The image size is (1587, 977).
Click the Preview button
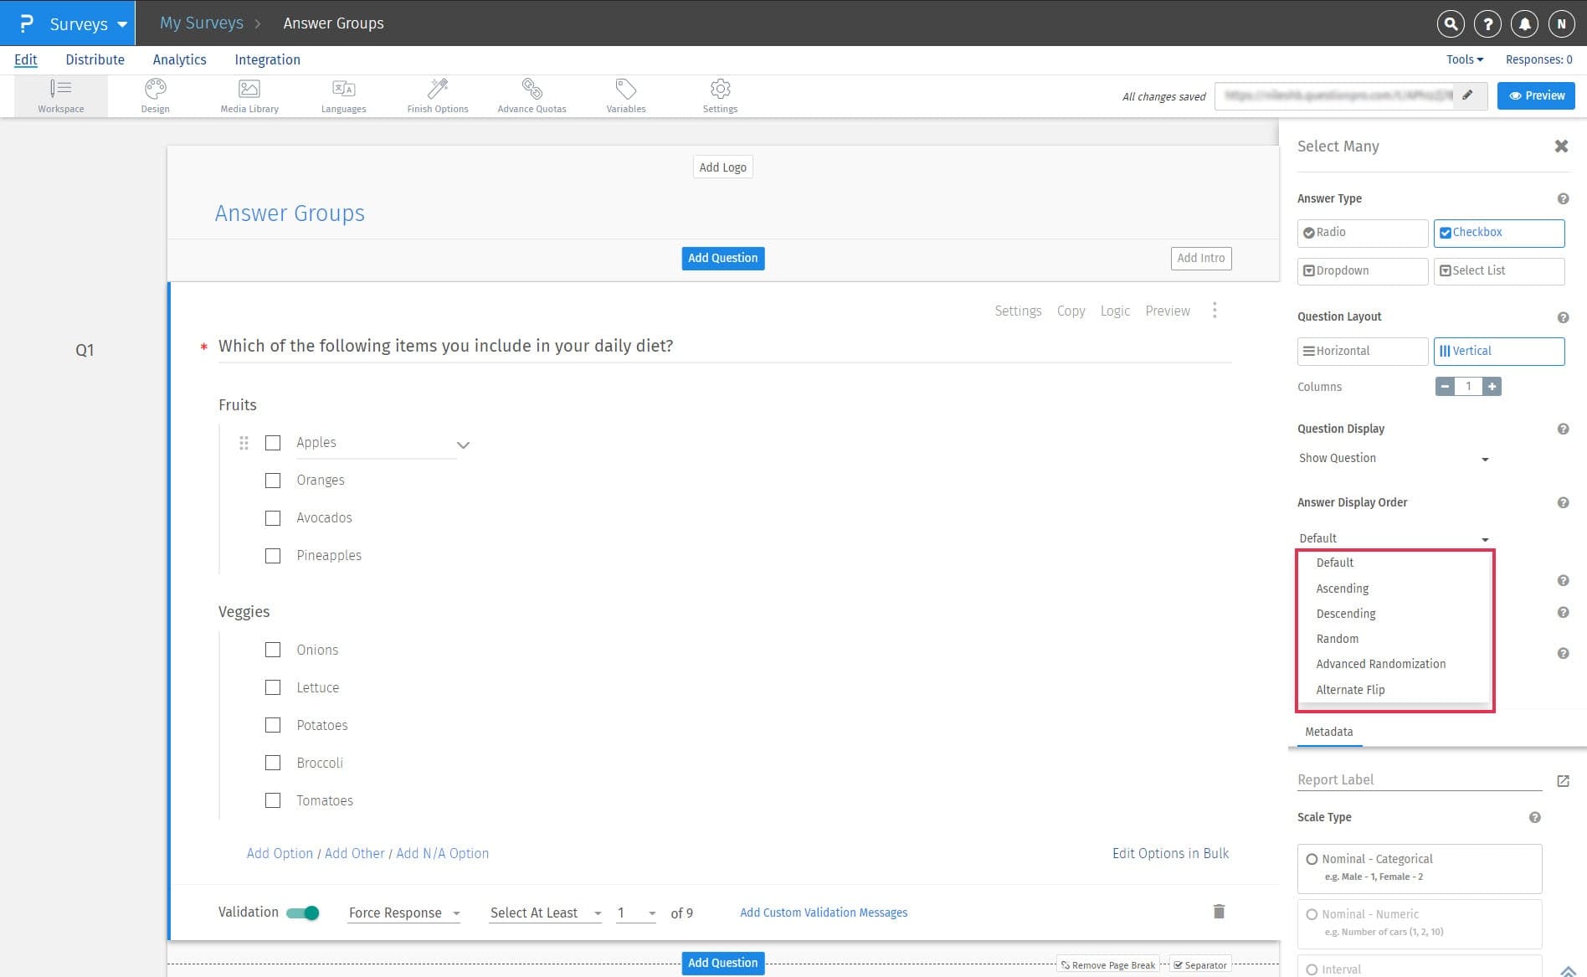(x=1537, y=95)
